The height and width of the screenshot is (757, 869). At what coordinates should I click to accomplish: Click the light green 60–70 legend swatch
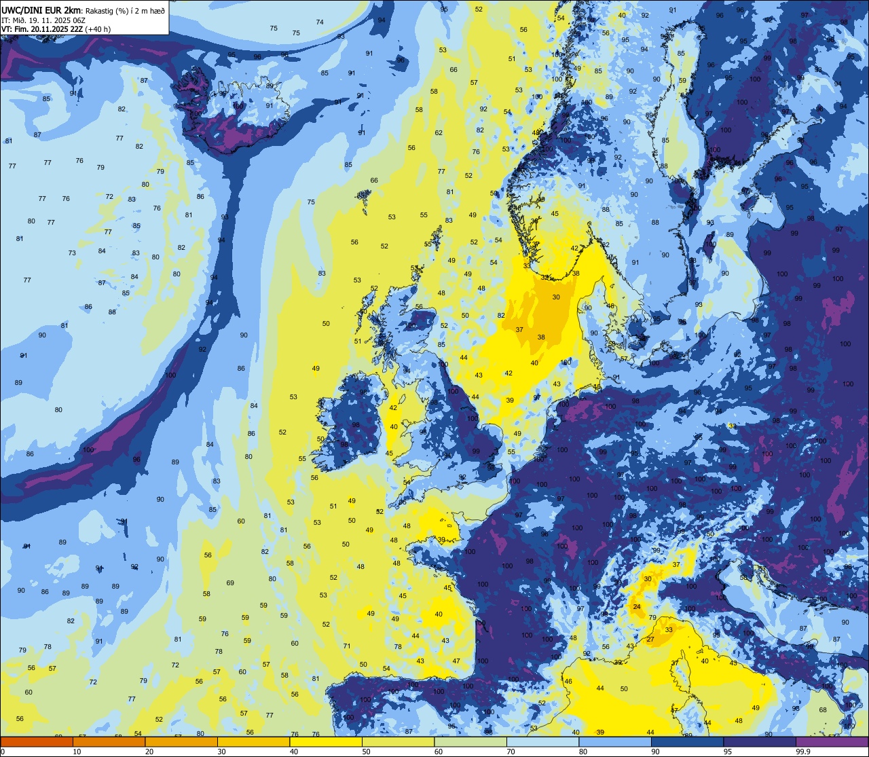tap(470, 742)
